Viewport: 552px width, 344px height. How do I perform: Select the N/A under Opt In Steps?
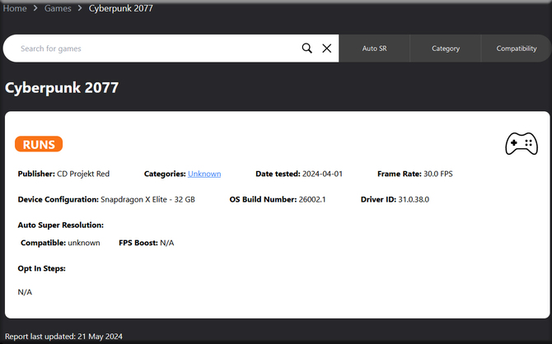coord(25,292)
